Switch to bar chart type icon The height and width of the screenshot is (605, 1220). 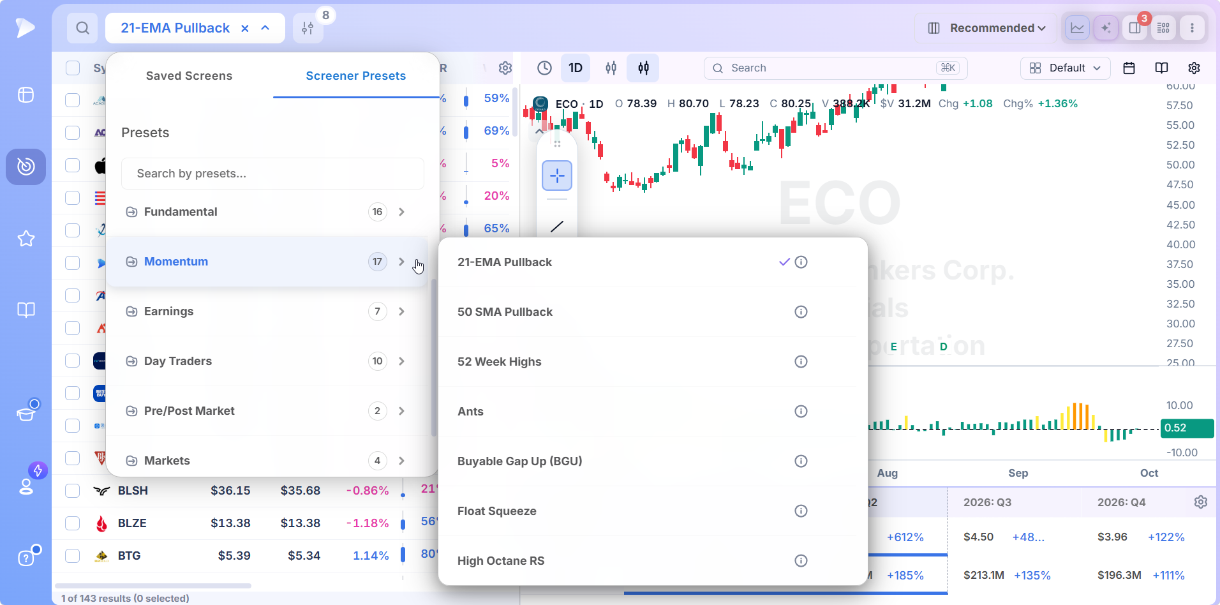tap(611, 68)
